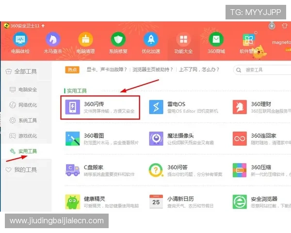
Task: Launch the C盘搬家 tool
Action: (100, 170)
